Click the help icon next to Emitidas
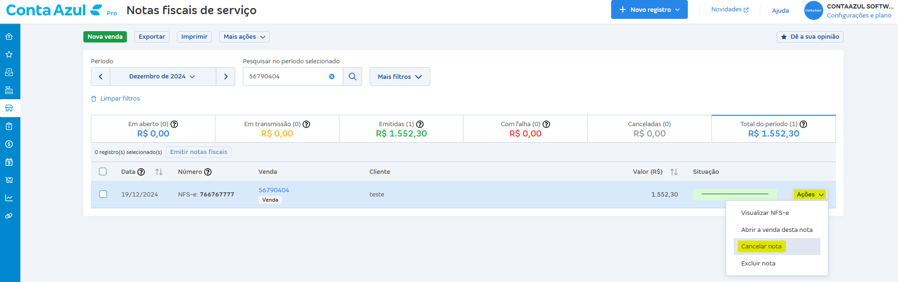This screenshot has width=898, height=282. [x=420, y=124]
